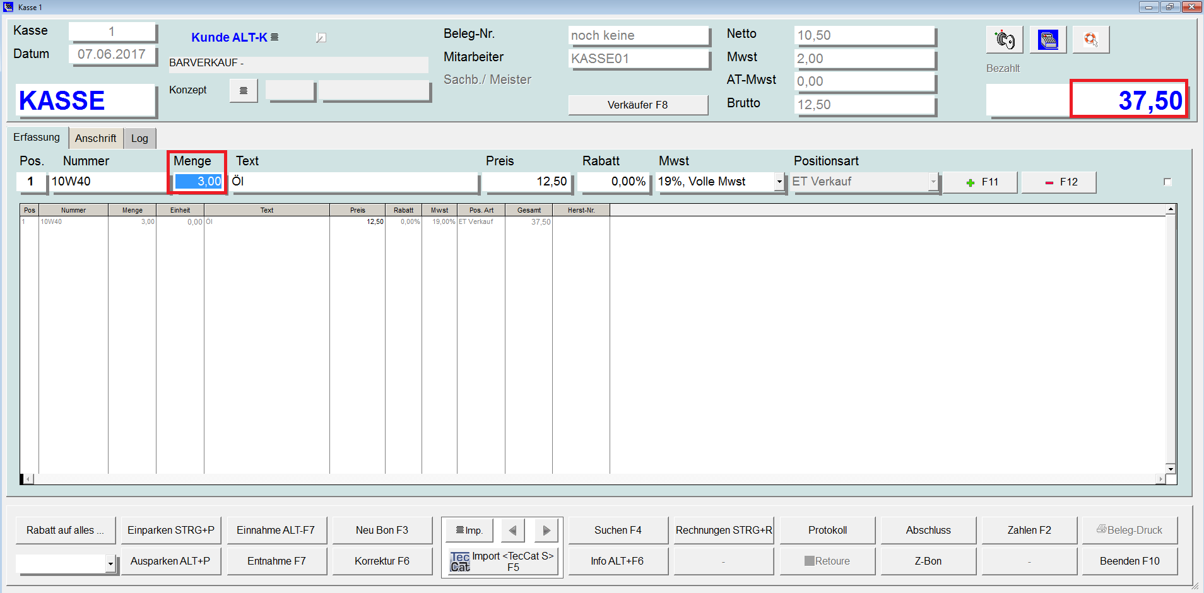Click the Pos. field showing 1
1204x593 pixels.
click(31, 182)
